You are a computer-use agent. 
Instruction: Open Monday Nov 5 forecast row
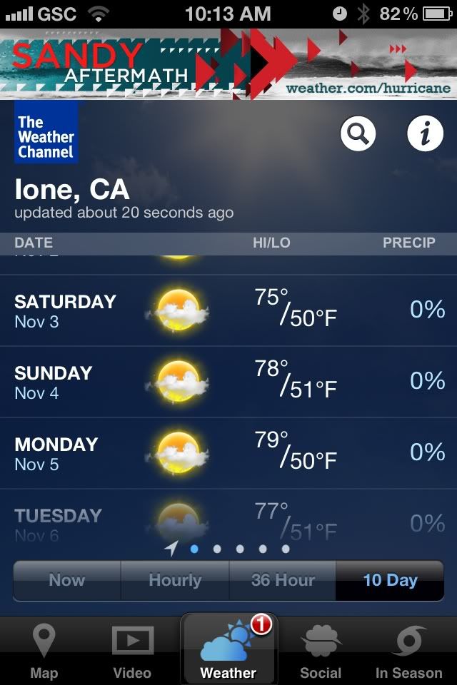click(x=228, y=453)
